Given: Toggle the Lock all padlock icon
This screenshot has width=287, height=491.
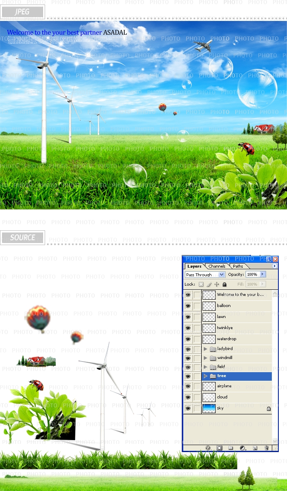Looking at the screenshot, I should click(x=224, y=284).
